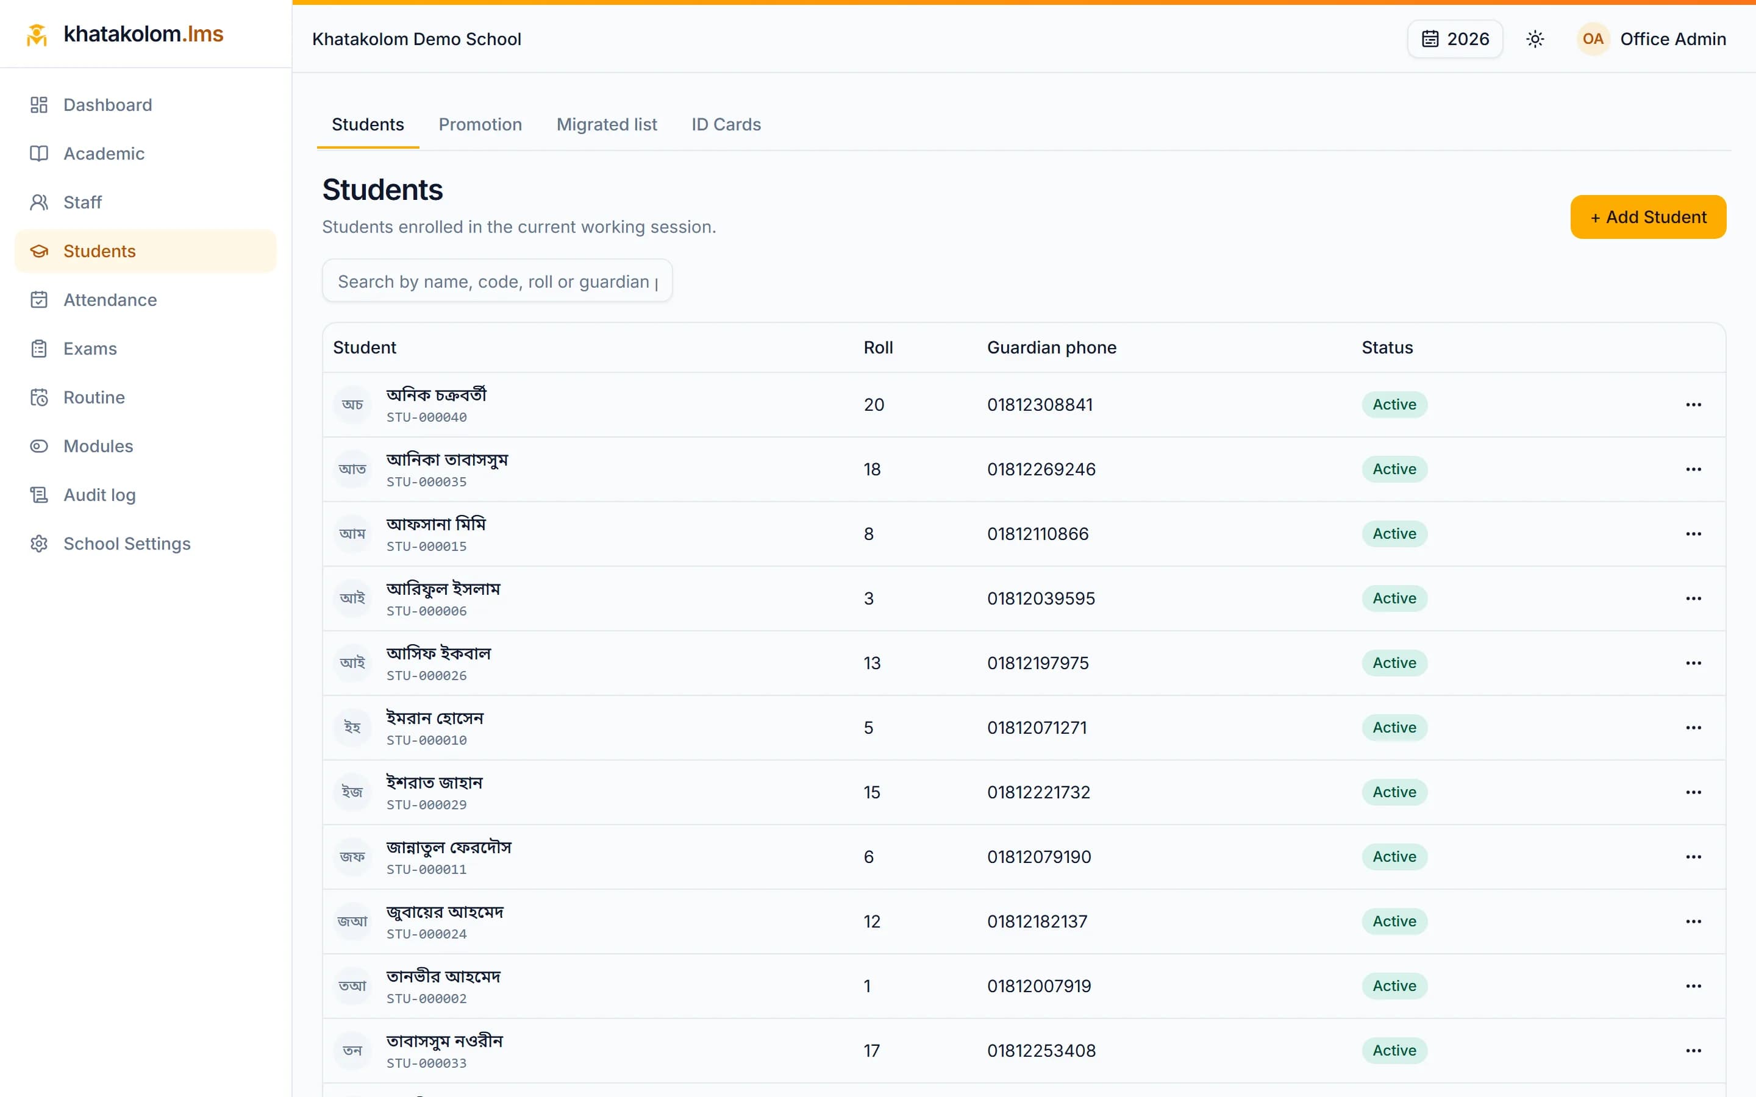Screen dimensions: 1756x1097
Task: Navigate to Exams
Action: tap(145, 348)
